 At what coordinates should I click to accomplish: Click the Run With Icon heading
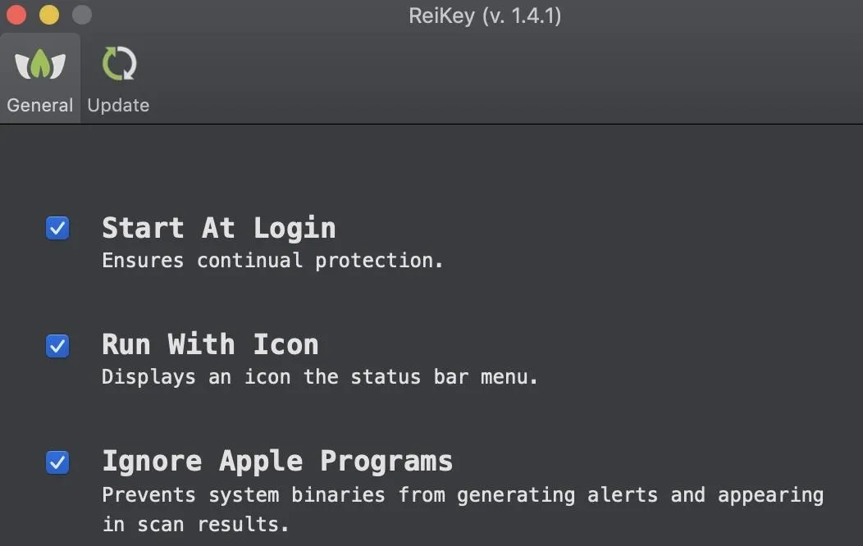coord(210,345)
